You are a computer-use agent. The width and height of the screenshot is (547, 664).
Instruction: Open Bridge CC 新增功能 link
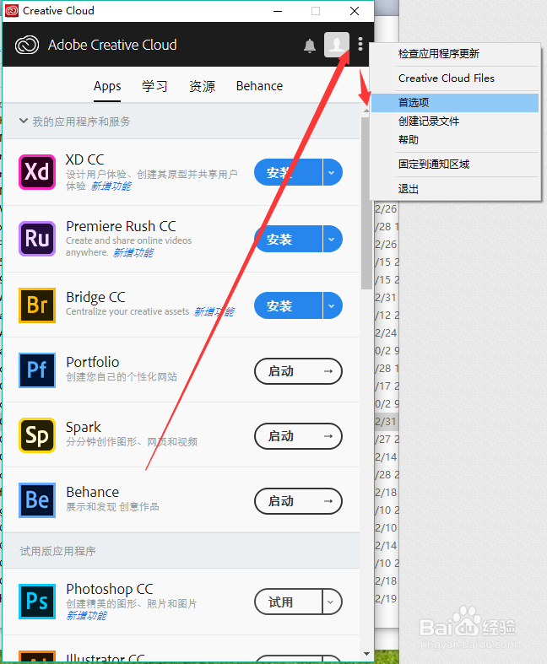(x=214, y=312)
